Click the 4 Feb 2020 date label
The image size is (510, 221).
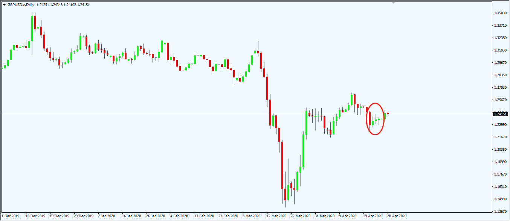[179, 216]
